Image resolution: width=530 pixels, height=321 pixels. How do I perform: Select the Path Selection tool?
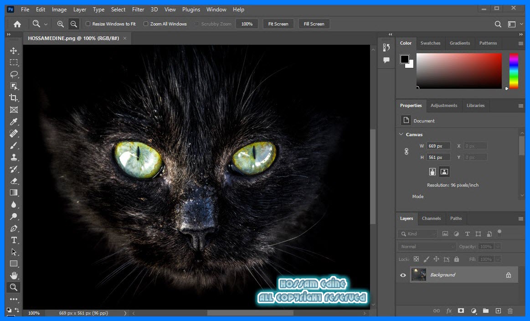[14, 252]
